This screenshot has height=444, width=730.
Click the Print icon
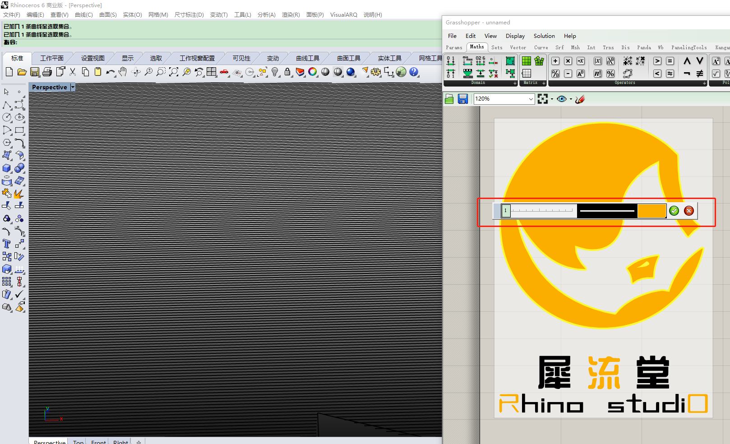(x=47, y=72)
